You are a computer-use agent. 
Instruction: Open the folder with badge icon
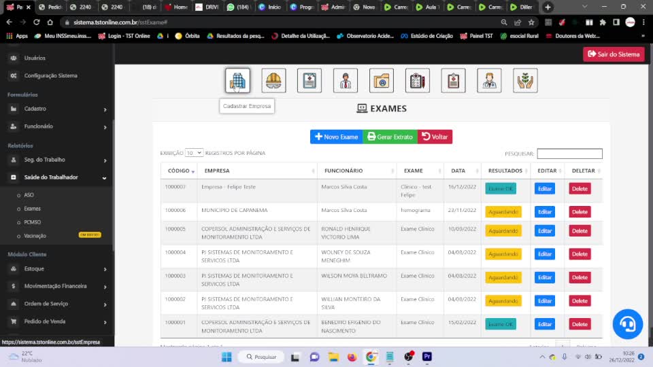pyautogui.click(x=382, y=80)
